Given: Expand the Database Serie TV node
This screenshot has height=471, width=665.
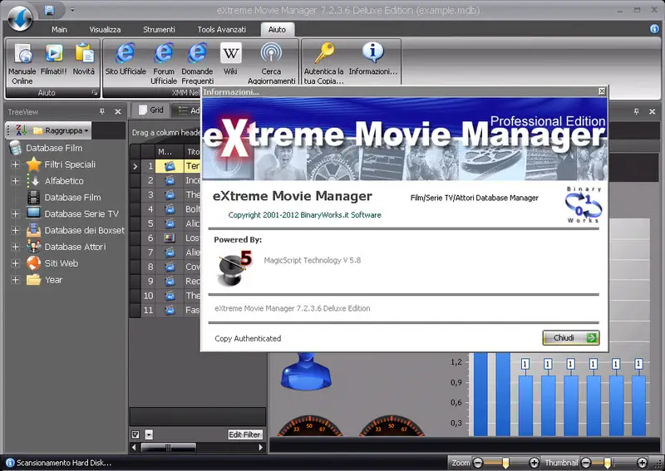Looking at the screenshot, I should point(15,213).
